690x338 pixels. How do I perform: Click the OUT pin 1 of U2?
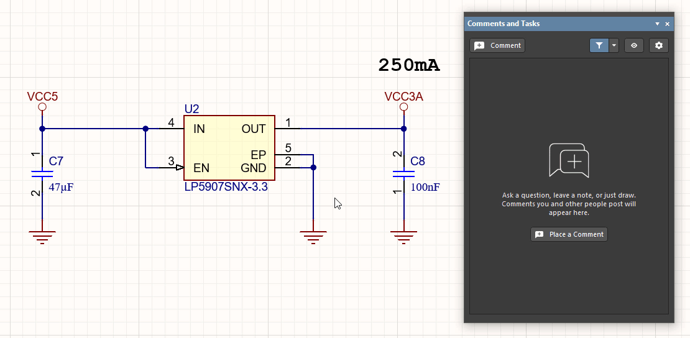[x=288, y=128]
